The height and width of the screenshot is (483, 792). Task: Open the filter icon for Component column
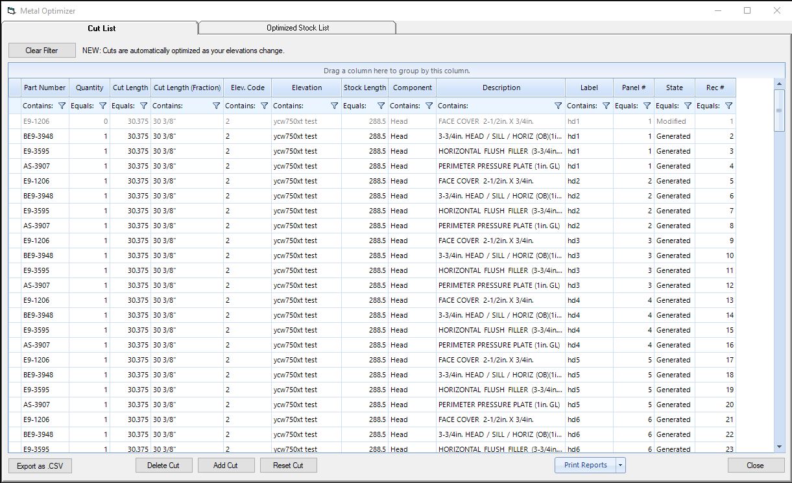coord(429,106)
